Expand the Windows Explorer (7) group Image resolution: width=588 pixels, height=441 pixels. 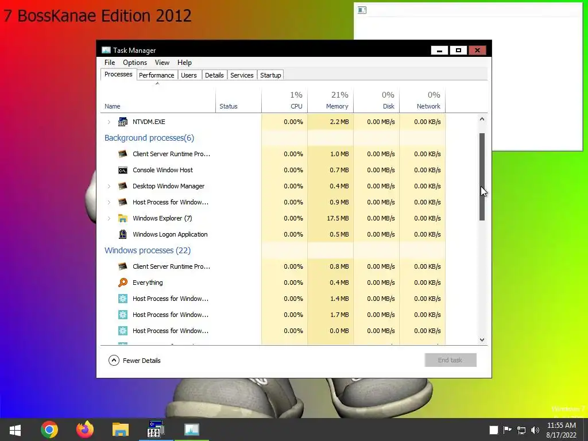tap(109, 218)
